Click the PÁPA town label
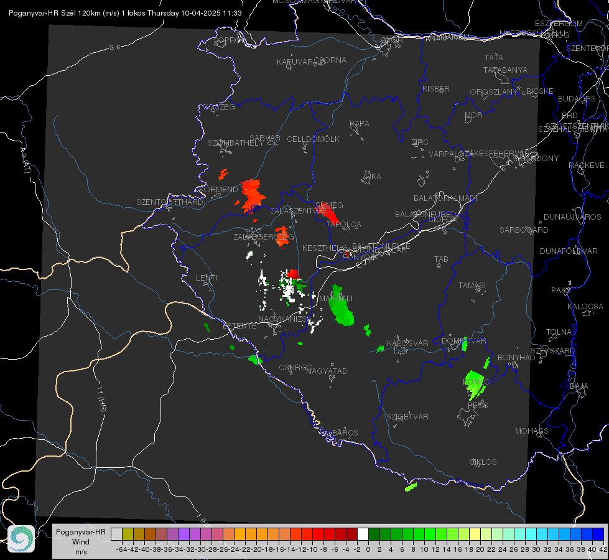 (x=360, y=124)
